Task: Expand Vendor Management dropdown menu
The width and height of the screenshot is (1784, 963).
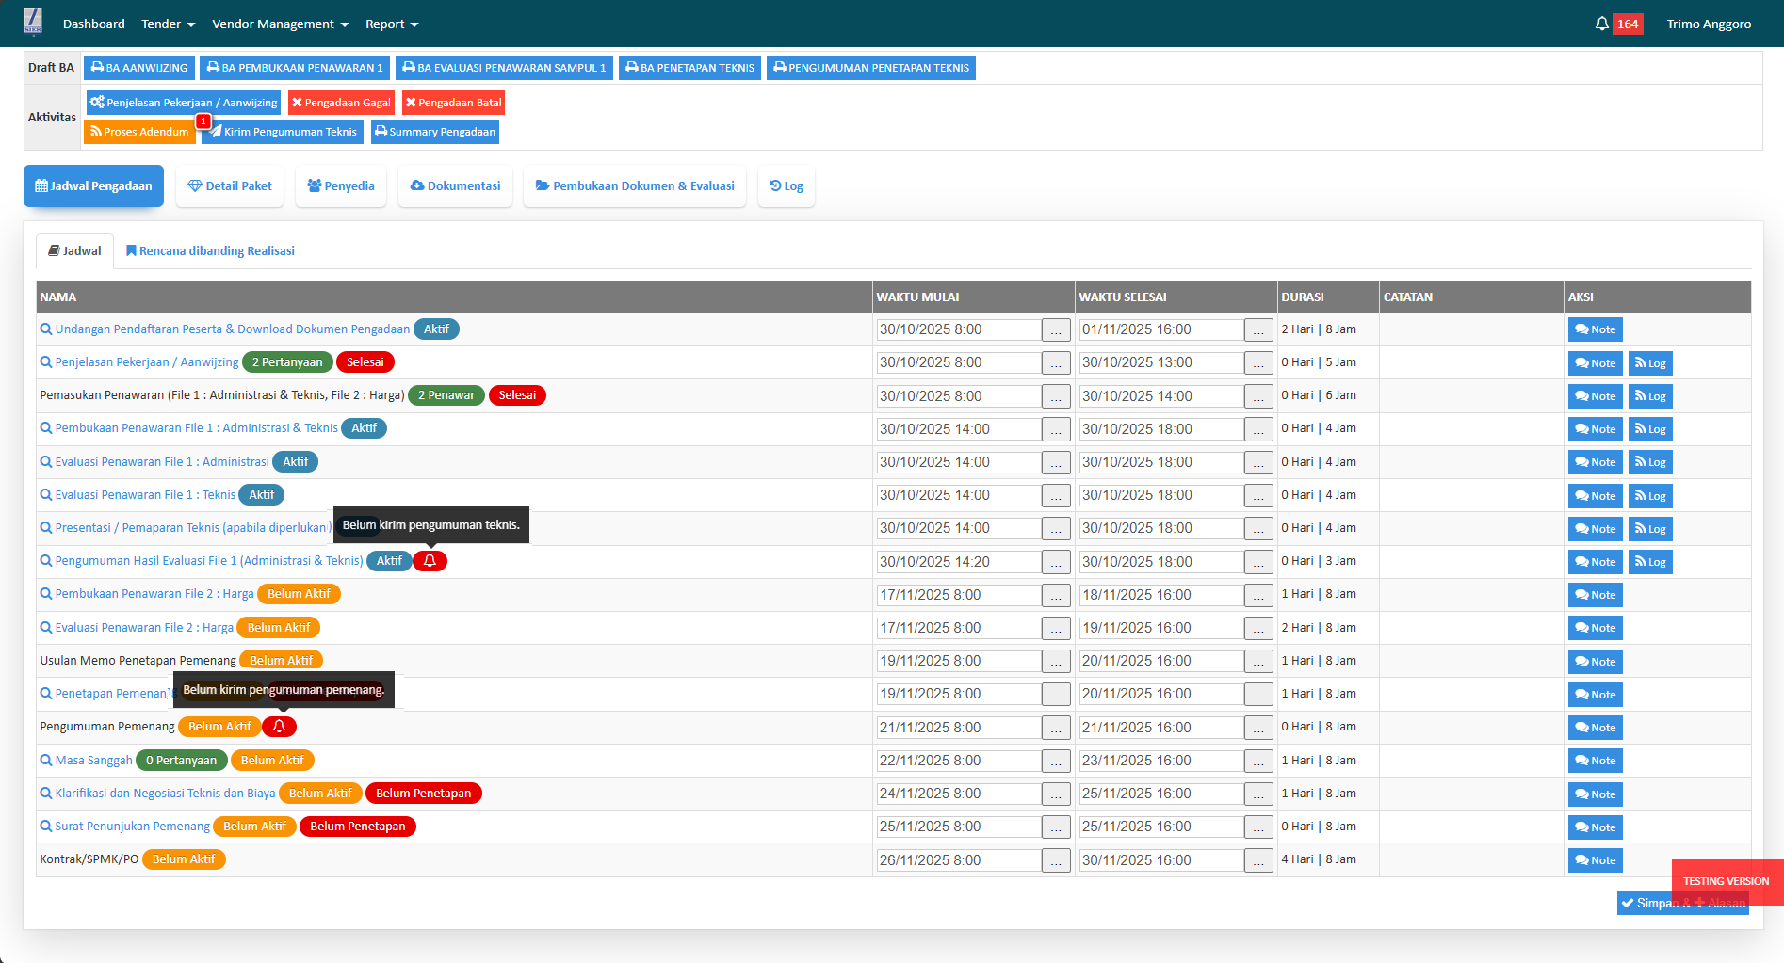Action: tap(280, 24)
